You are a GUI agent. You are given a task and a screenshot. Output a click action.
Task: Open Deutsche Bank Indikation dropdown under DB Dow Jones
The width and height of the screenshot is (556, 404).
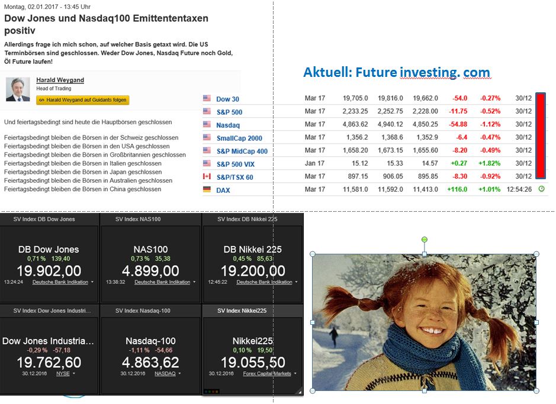click(x=92, y=282)
